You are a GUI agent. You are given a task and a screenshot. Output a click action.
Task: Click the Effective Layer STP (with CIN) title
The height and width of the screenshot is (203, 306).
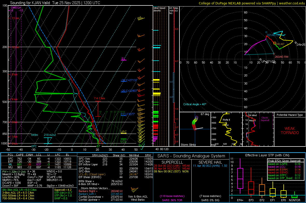[267, 155]
